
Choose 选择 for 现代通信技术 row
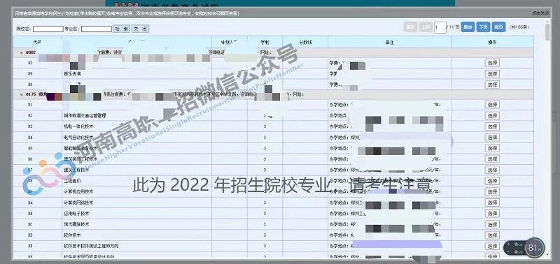tap(492, 224)
